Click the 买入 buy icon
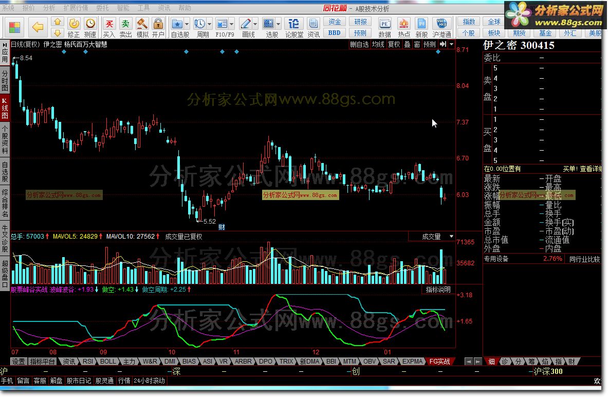The width and height of the screenshot is (608, 397). (109, 28)
